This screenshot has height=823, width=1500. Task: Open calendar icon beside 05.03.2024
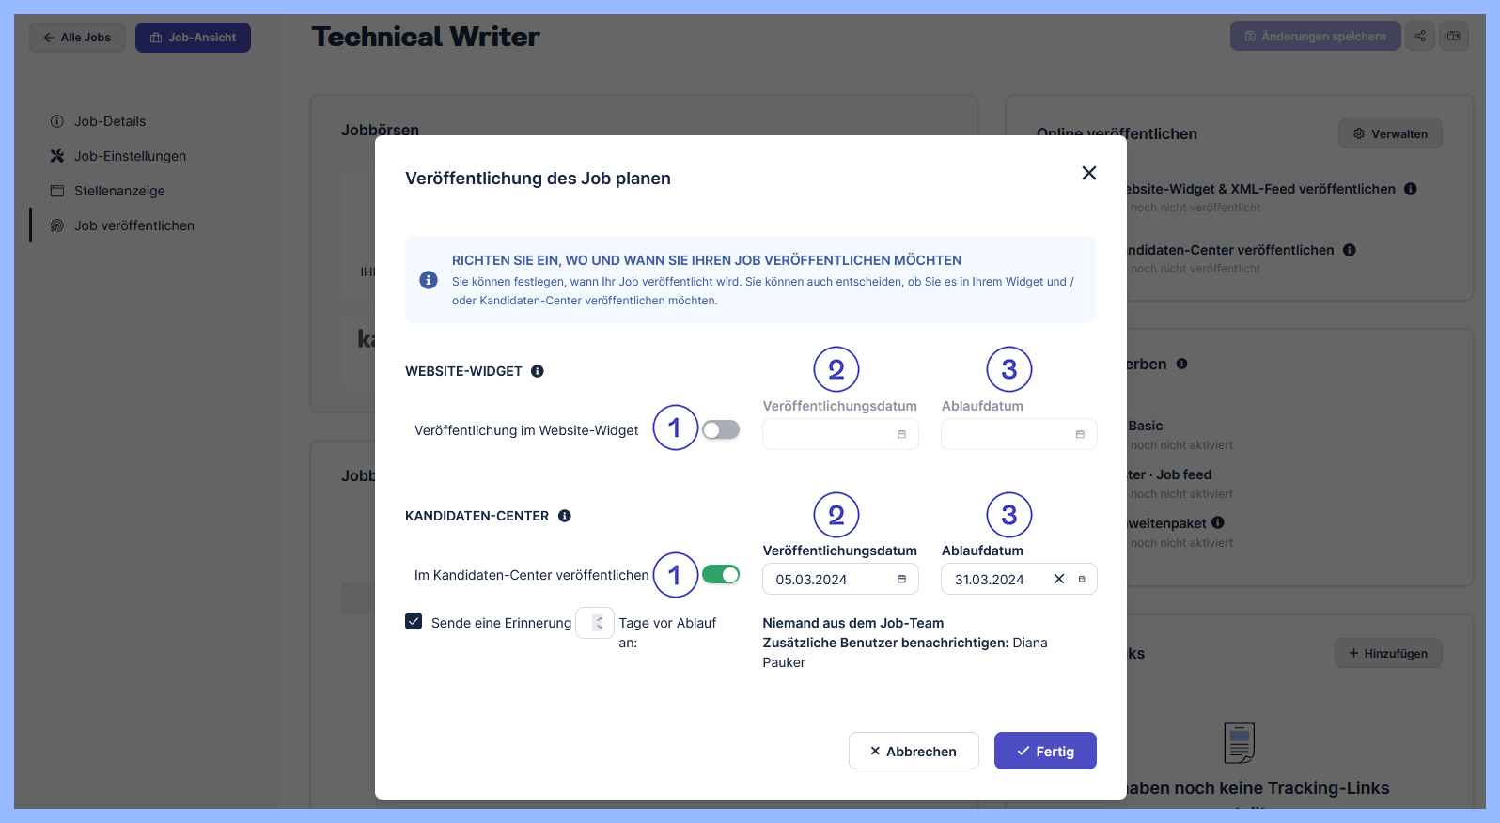901,579
